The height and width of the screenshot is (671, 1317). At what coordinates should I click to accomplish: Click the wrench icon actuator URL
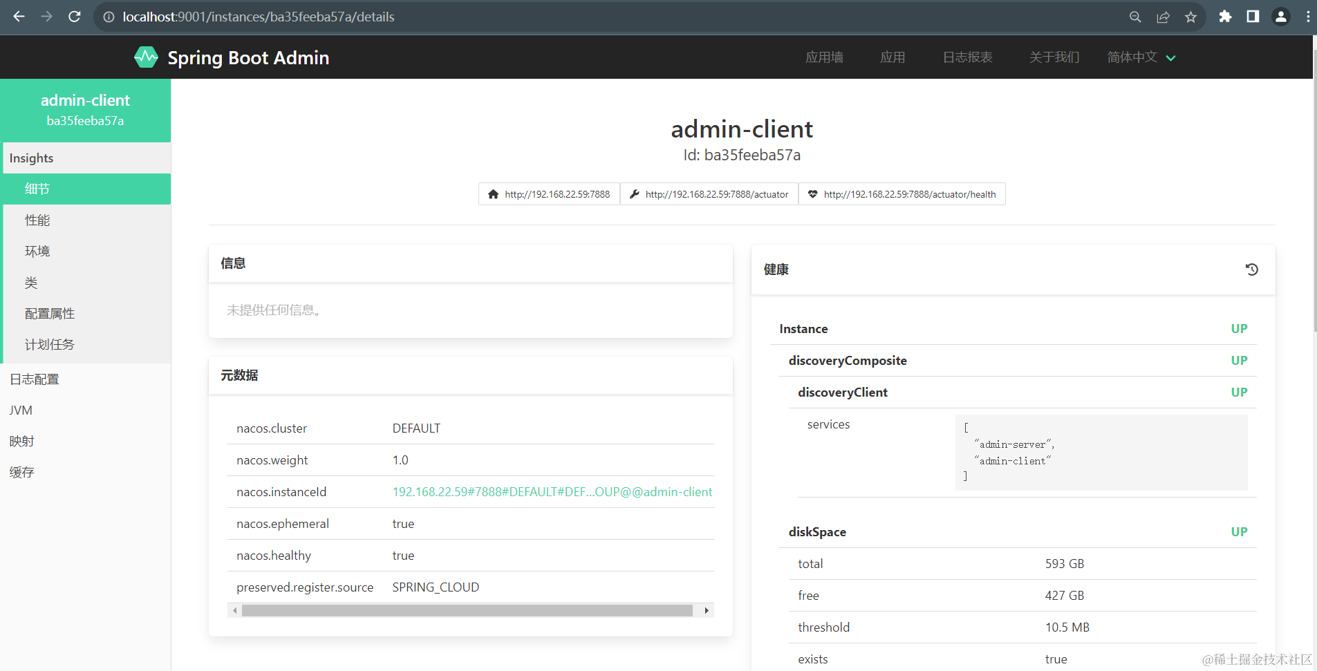point(709,194)
